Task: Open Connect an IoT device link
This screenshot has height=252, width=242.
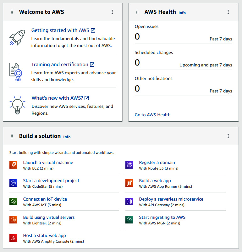Action: pos(45,199)
